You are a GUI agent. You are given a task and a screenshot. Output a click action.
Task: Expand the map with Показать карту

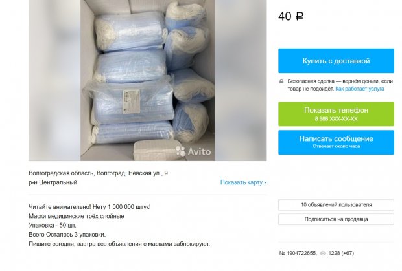click(244, 182)
